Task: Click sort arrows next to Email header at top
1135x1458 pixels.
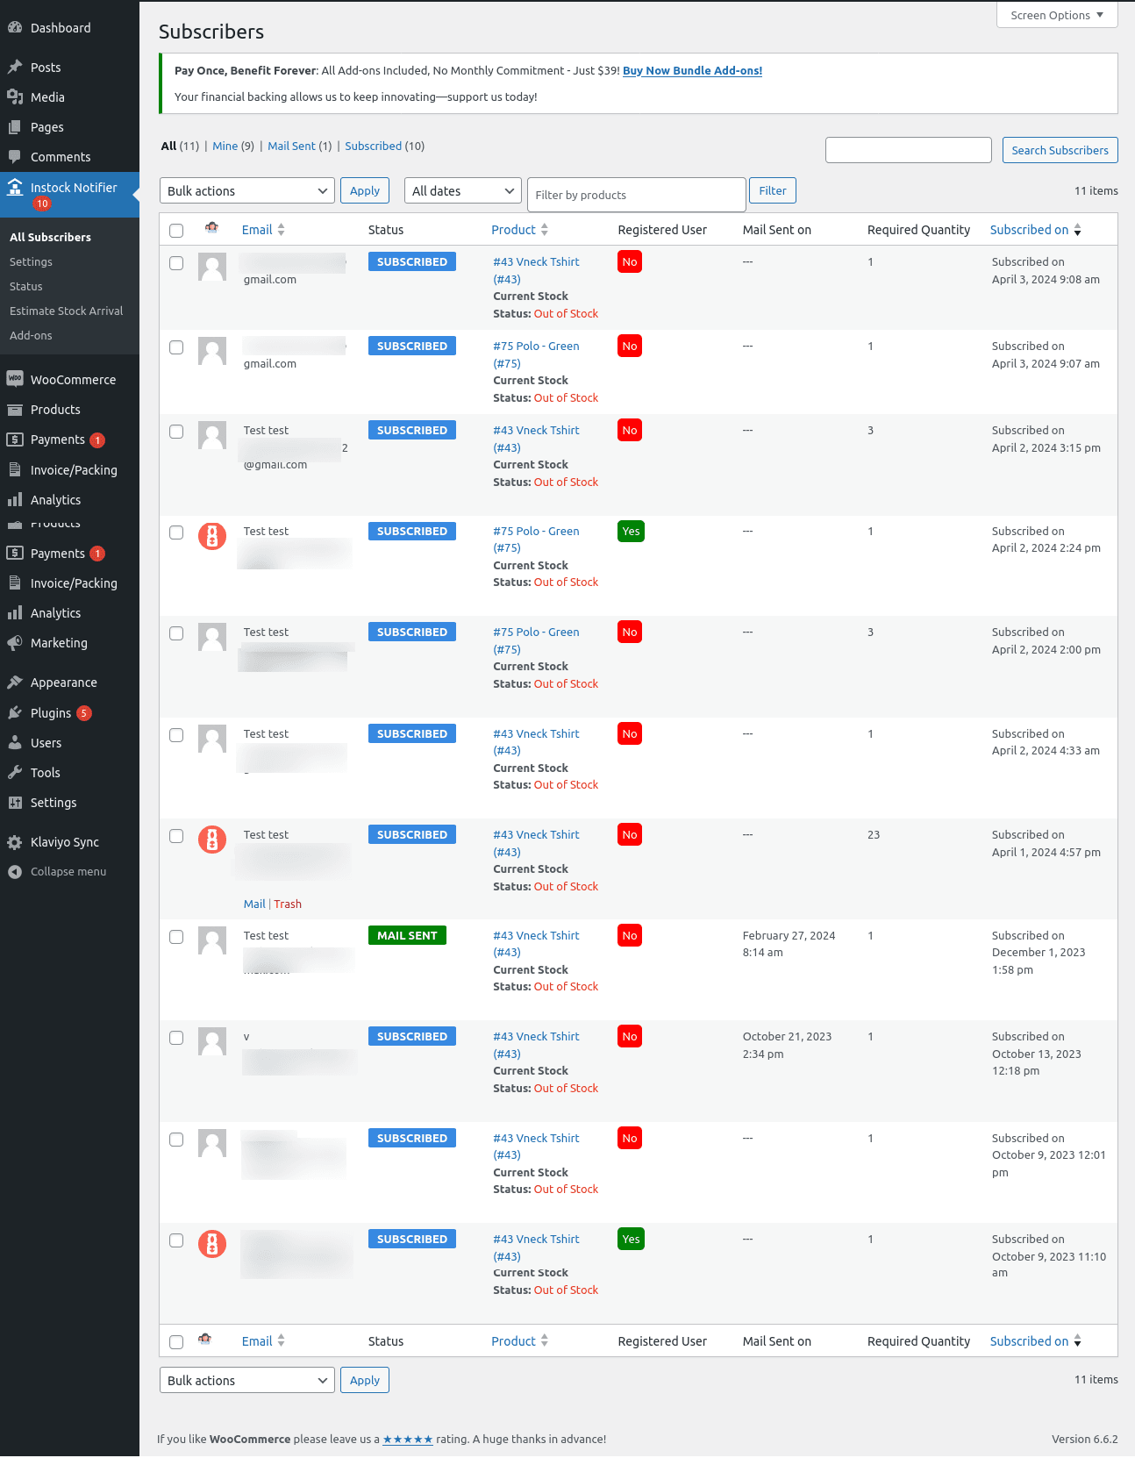Action: click(281, 229)
